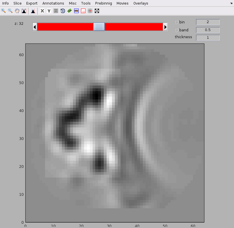Toggle the red crosshair marker tool

click(x=90, y=11)
